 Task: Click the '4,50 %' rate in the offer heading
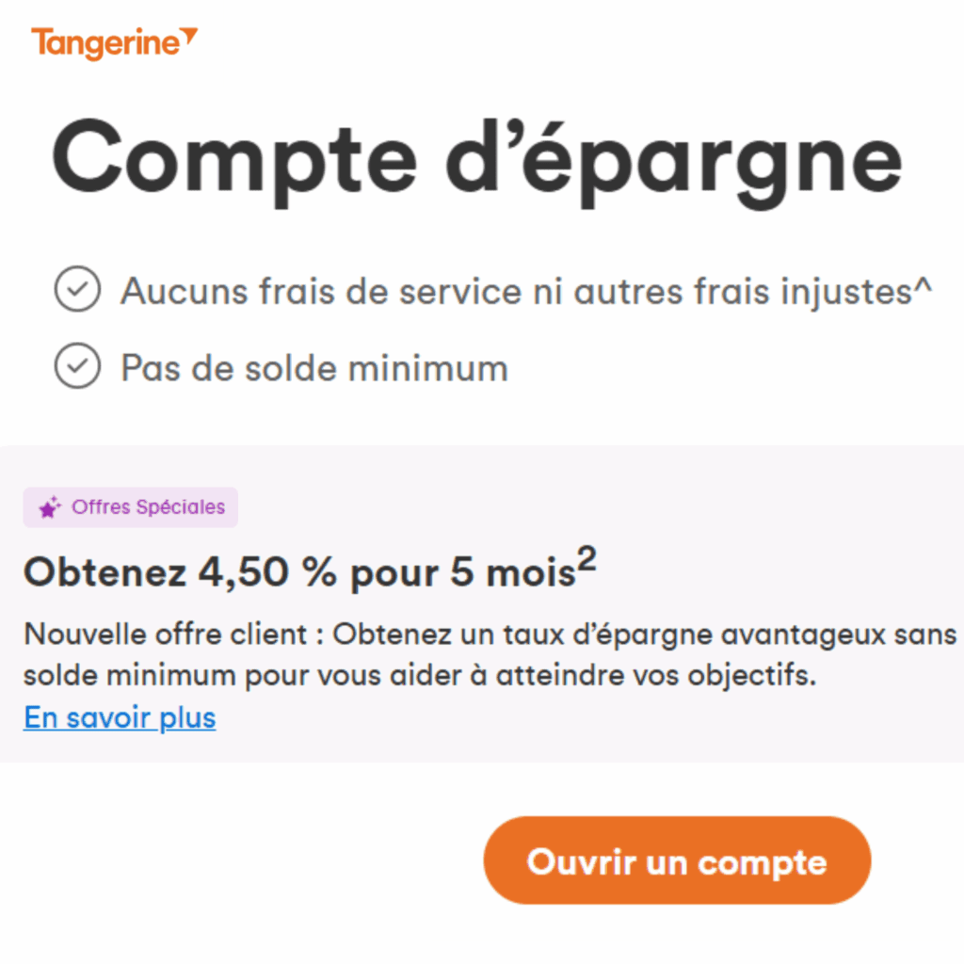[x=267, y=572]
